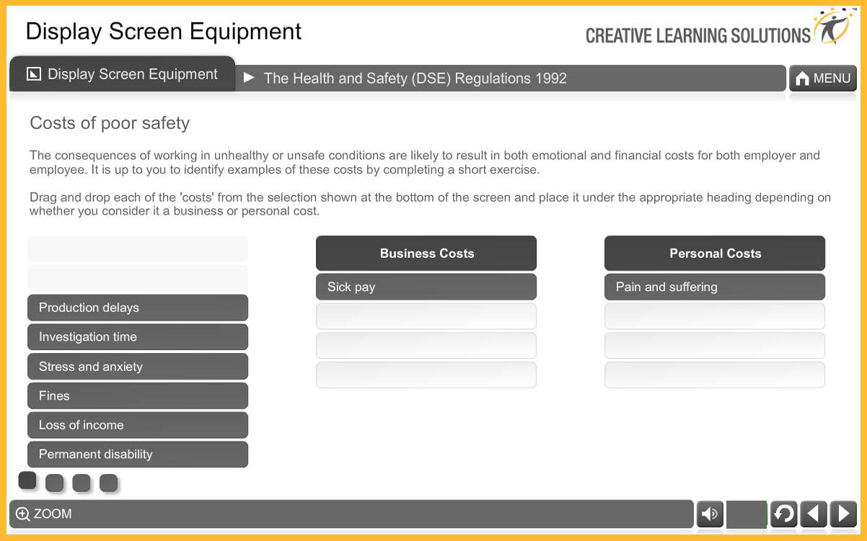Advance using the right arrow navigation icon
Image resolution: width=867 pixels, height=541 pixels.
tap(842, 514)
